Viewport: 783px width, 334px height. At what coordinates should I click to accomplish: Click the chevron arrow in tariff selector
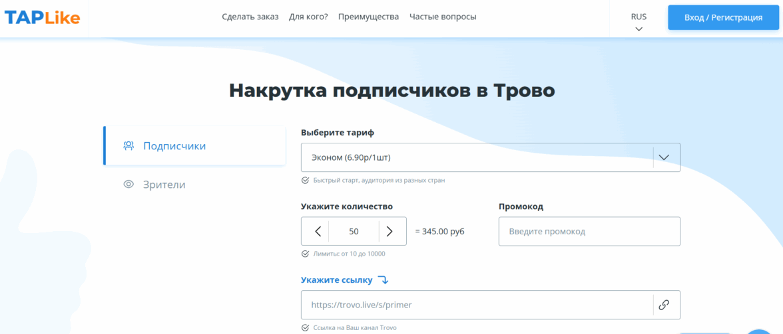[663, 157]
